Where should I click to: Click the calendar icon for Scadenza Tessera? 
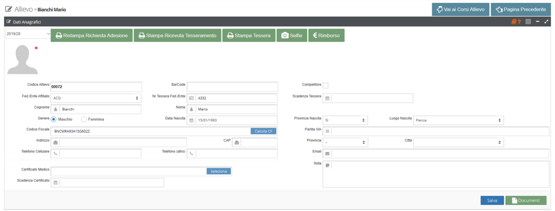[x=327, y=99]
